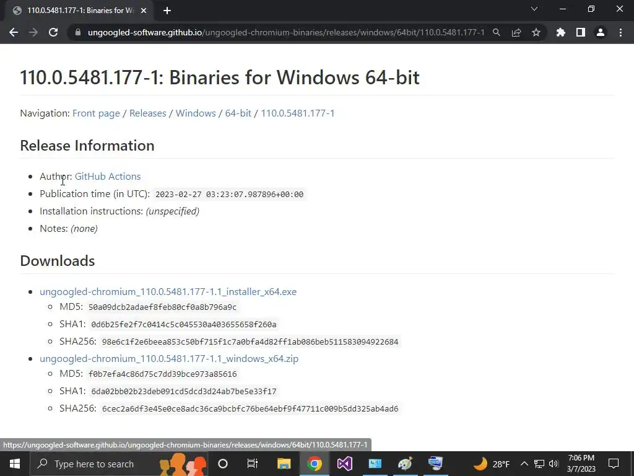
Task: Click the zip SHA1 hash 6da02bb0…
Action: click(x=184, y=392)
